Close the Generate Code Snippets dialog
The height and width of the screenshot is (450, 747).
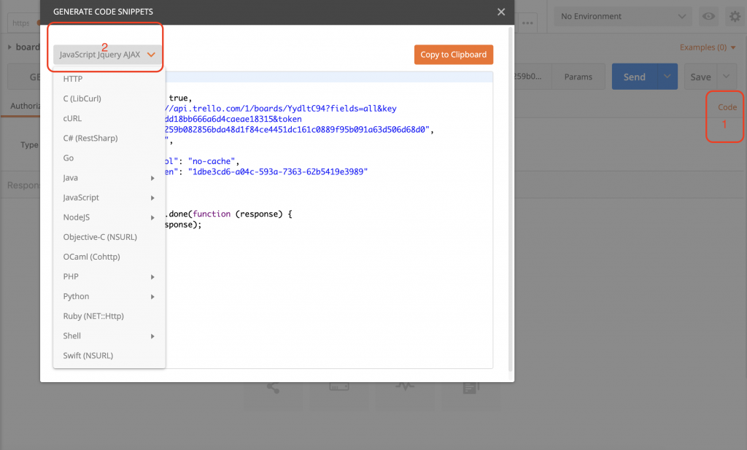[x=500, y=12]
